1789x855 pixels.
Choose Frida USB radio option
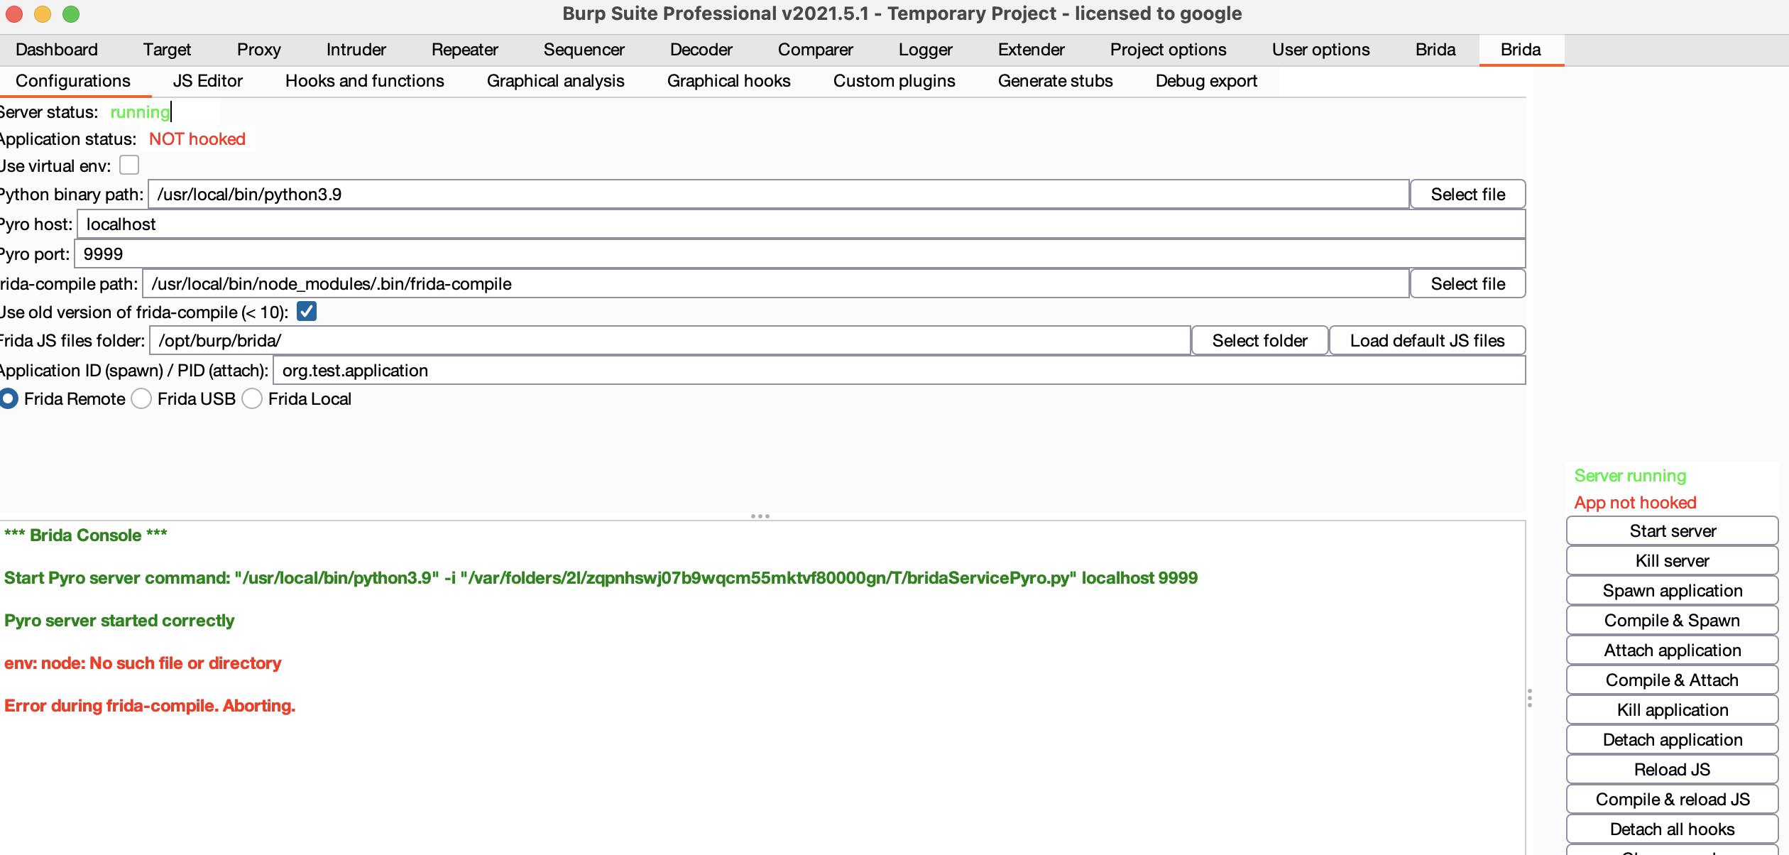141,399
